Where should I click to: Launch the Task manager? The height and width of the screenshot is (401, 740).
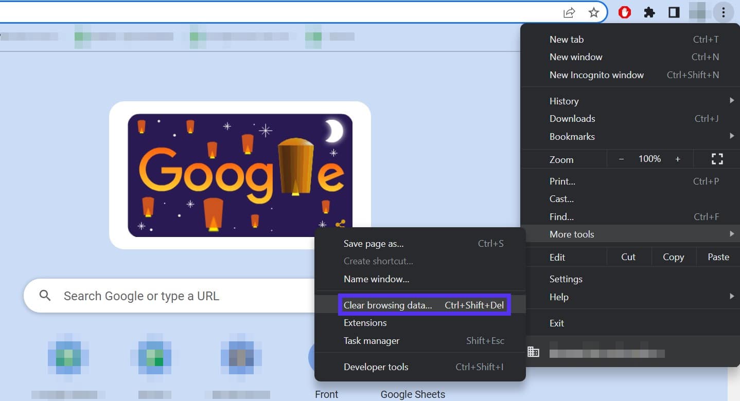coord(371,340)
